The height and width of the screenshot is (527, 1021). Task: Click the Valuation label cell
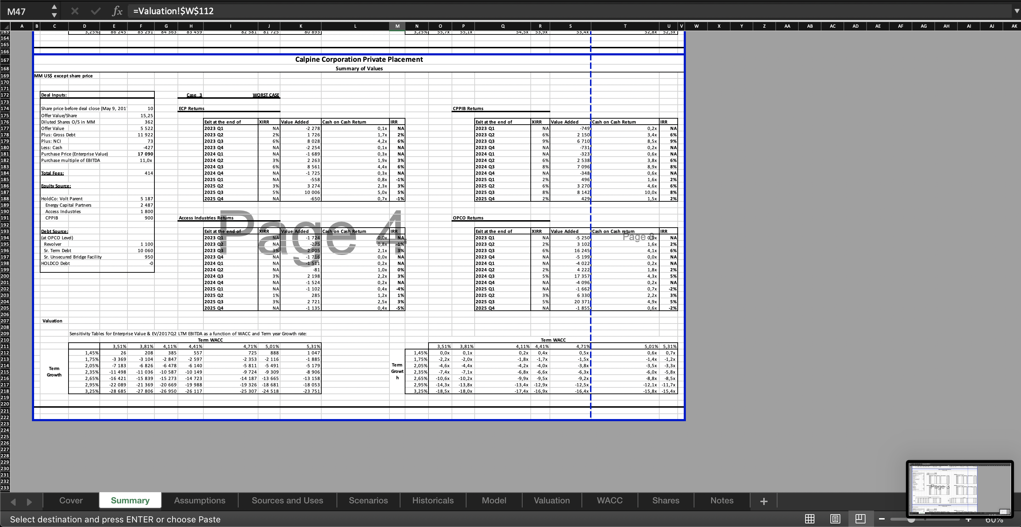coord(52,321)
